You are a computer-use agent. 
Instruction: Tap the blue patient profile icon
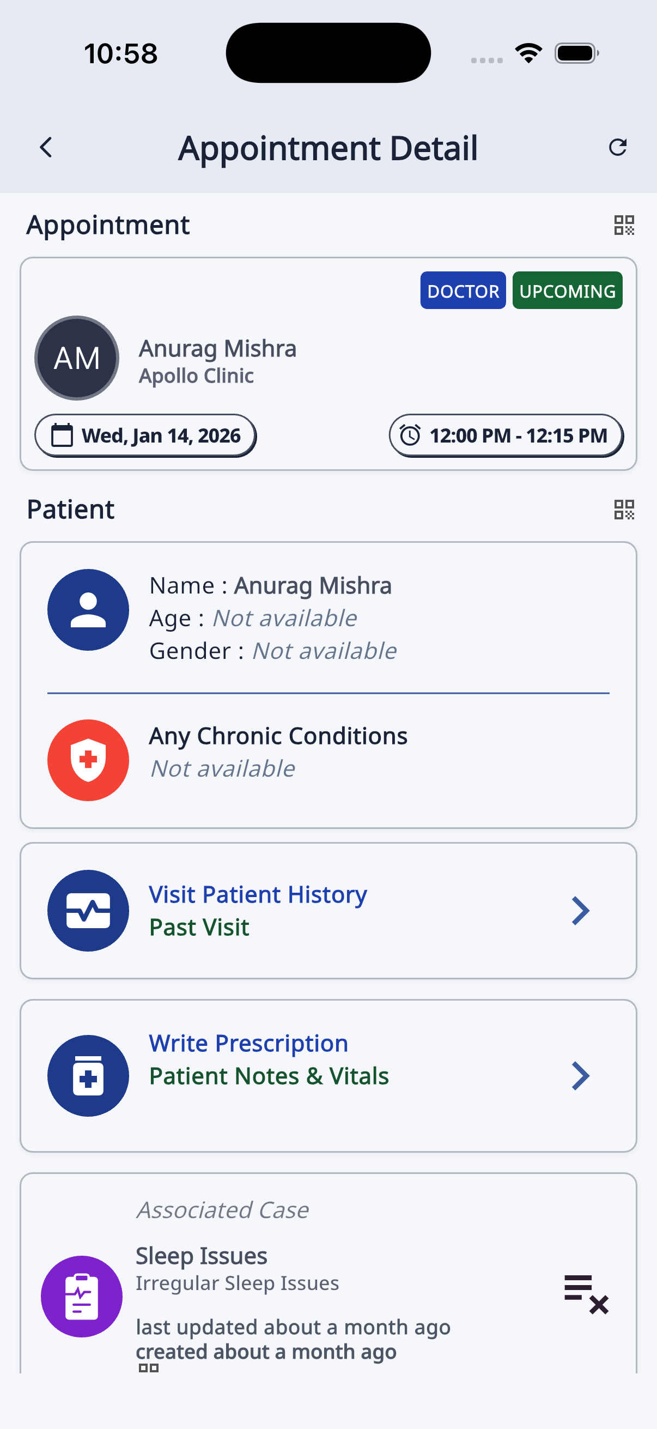(88, 610)
